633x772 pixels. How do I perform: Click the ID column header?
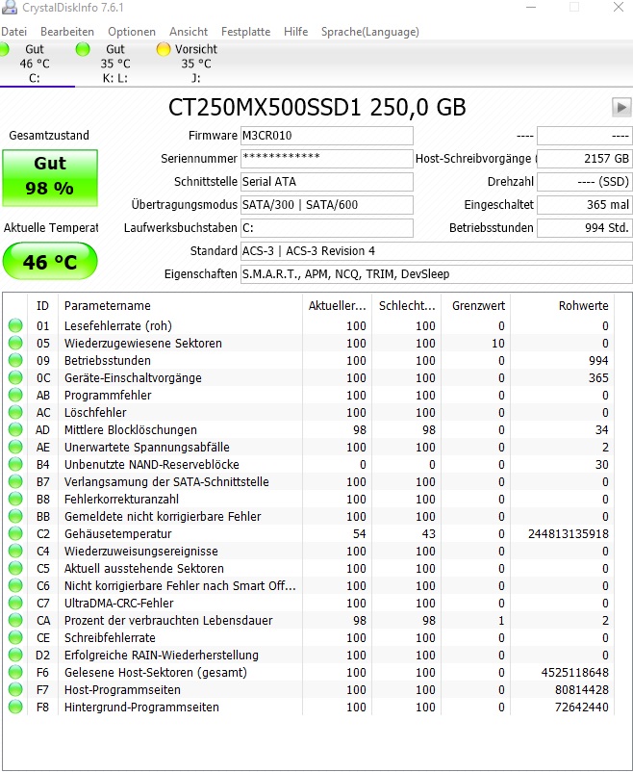pos(43,306)
